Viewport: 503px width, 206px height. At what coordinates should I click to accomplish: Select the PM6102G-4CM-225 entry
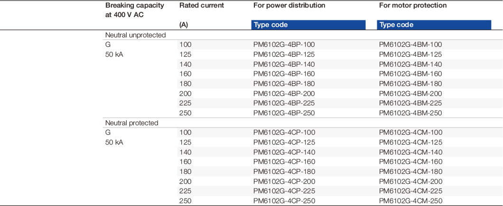click(410, 191)
